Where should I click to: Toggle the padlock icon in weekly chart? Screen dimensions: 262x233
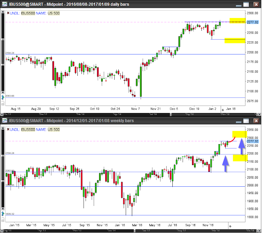click(x=3, y=219)
